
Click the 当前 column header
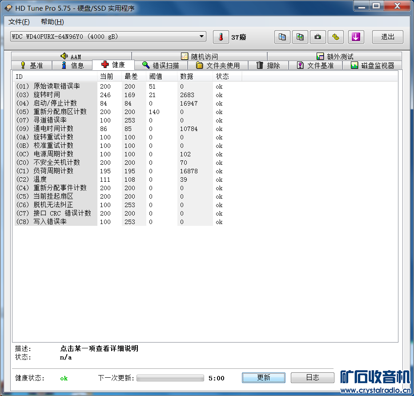tap(109, 77)
